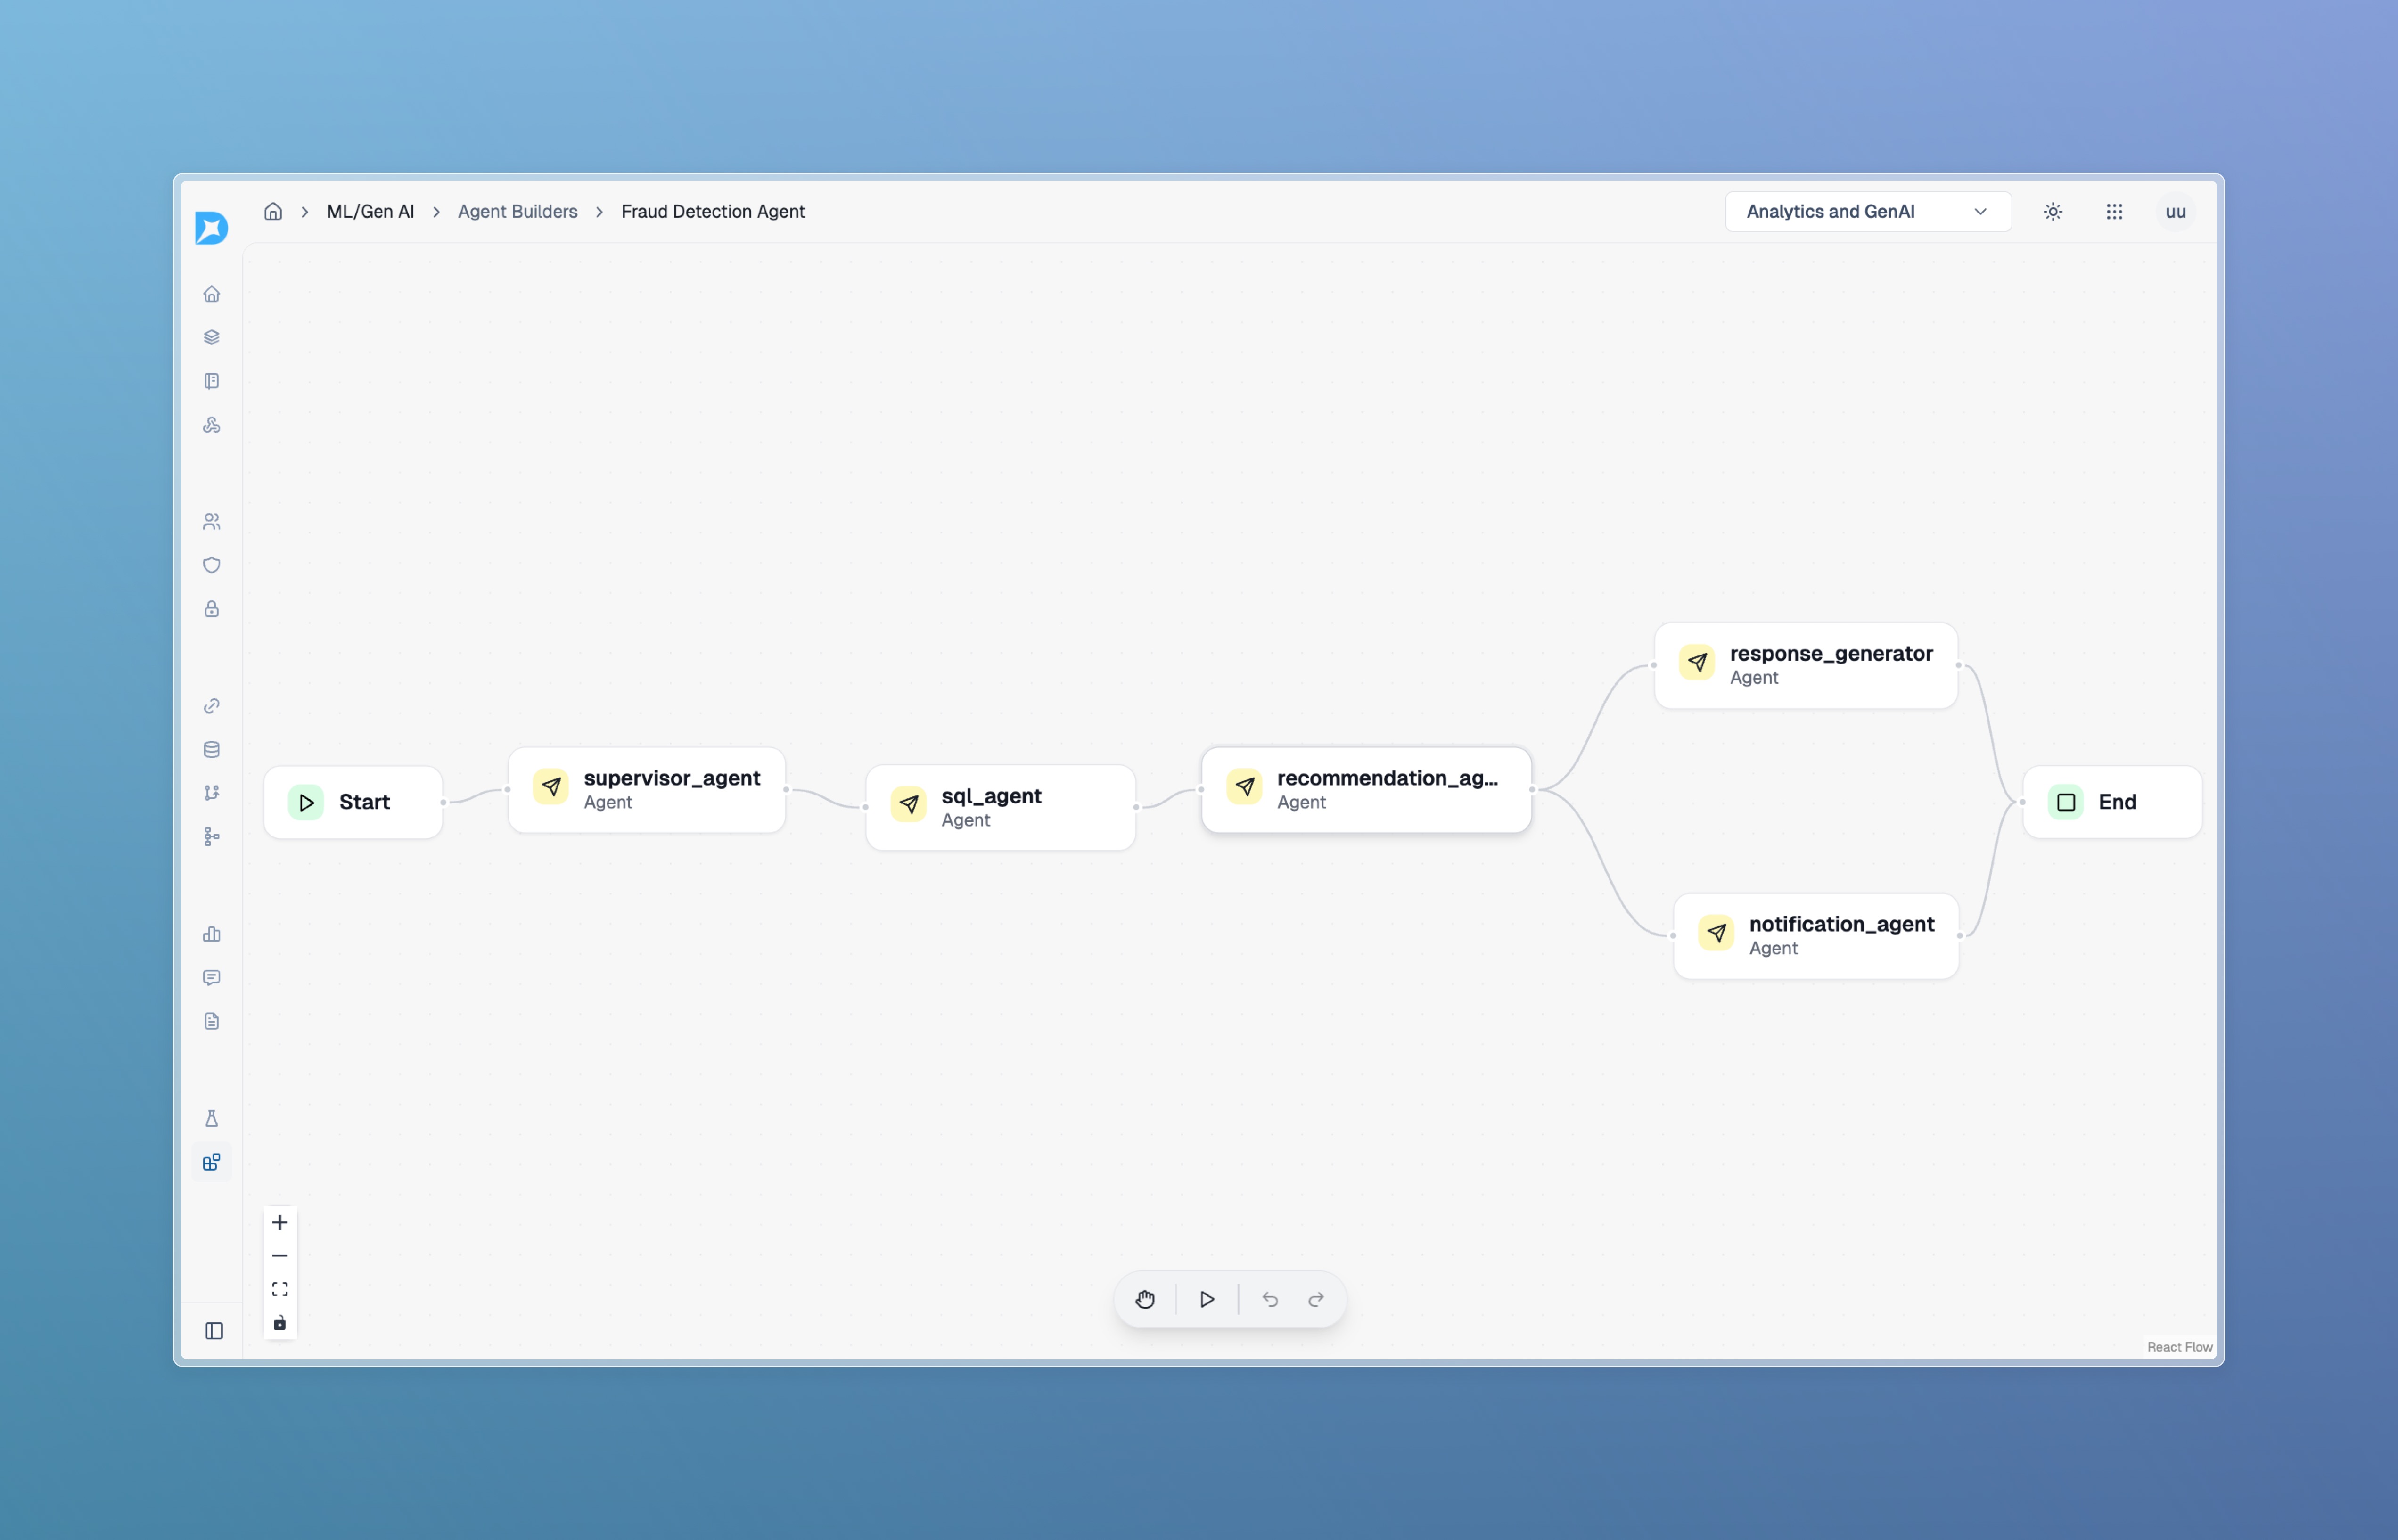The height and width of the screenshot is (1540, 2398).
Task: Click the paper-plane icon on response_generator
Action: [x=1697, y=661]
